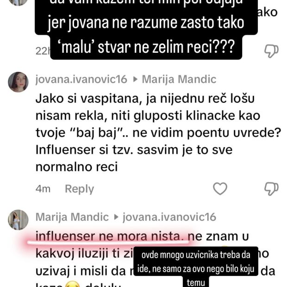Select the comment text 'Jako si vaspitana'

[88, 99]
